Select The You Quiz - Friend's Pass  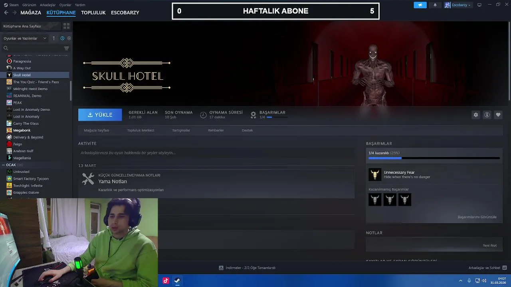(36, 82)
